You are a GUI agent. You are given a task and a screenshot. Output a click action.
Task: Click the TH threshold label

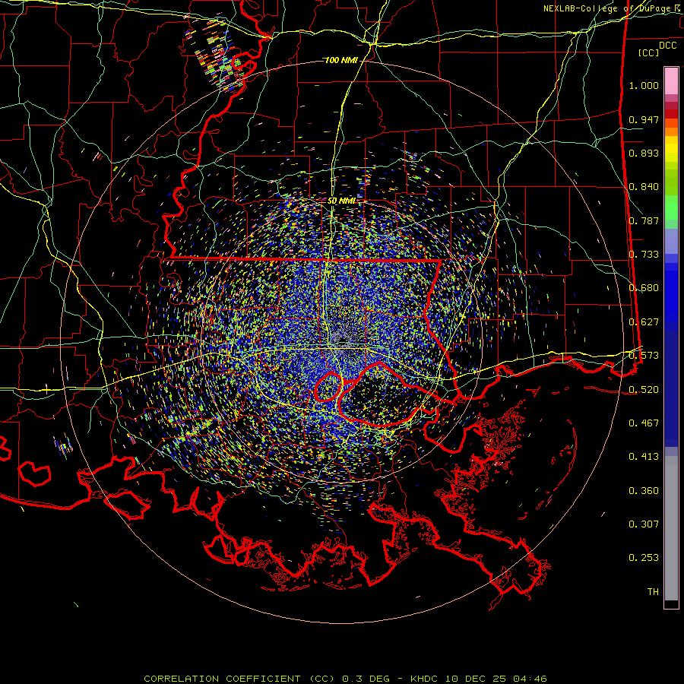pos(653,592)
